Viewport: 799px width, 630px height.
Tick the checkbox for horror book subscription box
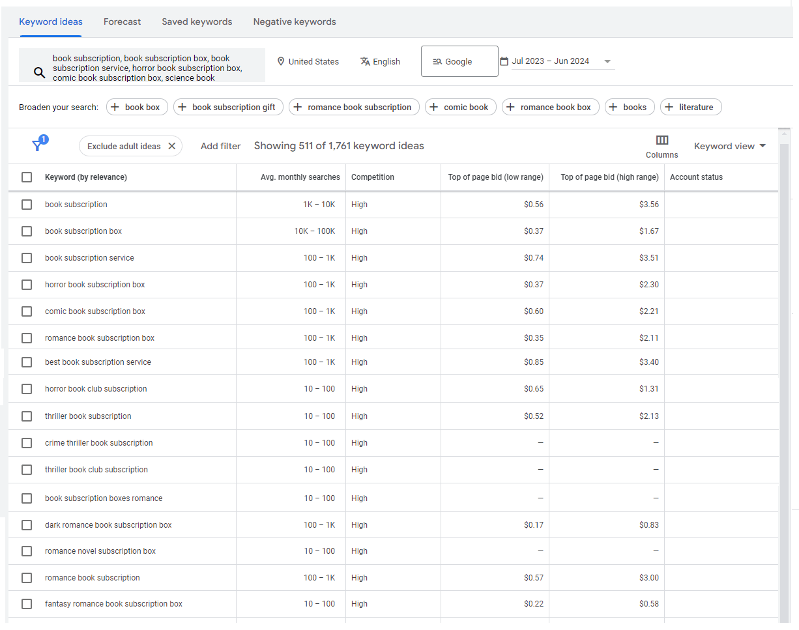[x=26, y=285]
